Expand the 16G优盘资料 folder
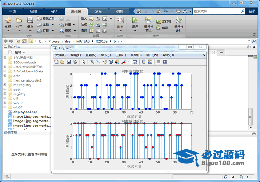Screen dimensions: 260x182 5,58
